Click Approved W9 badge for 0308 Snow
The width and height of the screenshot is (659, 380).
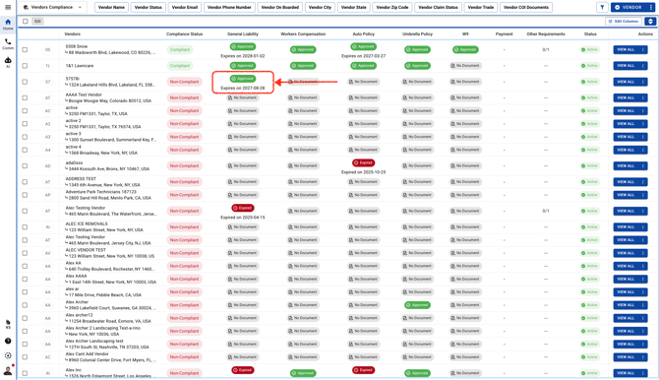(465, 49)
